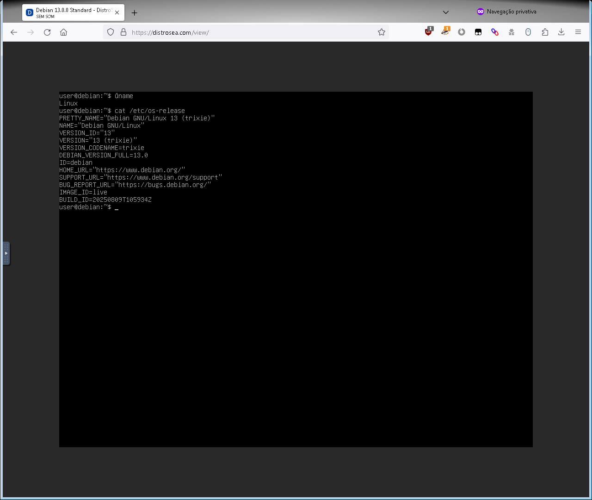Click the grey circular arrow extension icon
This screenshot has width=592, height=500.
[462, 32]
